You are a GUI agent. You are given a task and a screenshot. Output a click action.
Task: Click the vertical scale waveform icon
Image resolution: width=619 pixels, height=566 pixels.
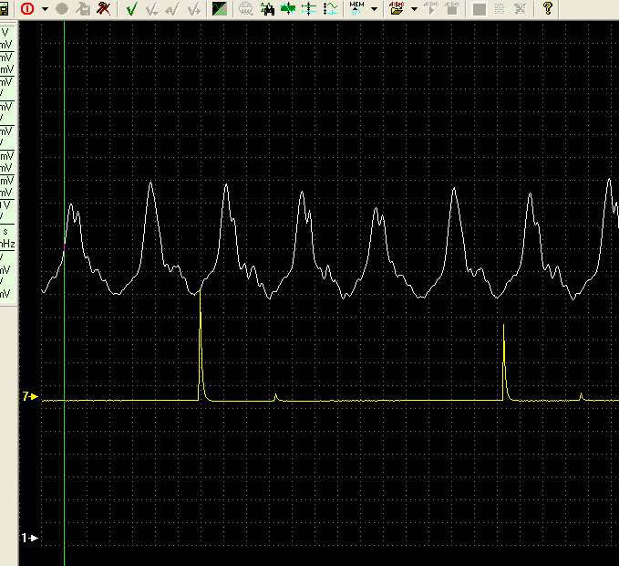coord(330,9)
